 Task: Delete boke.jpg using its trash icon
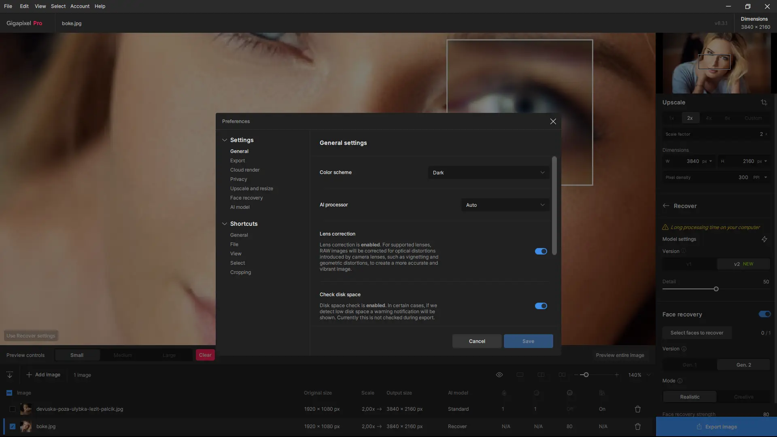638,426
